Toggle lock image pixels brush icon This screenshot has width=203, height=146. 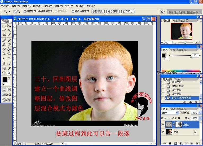click(x=172, y=118)
